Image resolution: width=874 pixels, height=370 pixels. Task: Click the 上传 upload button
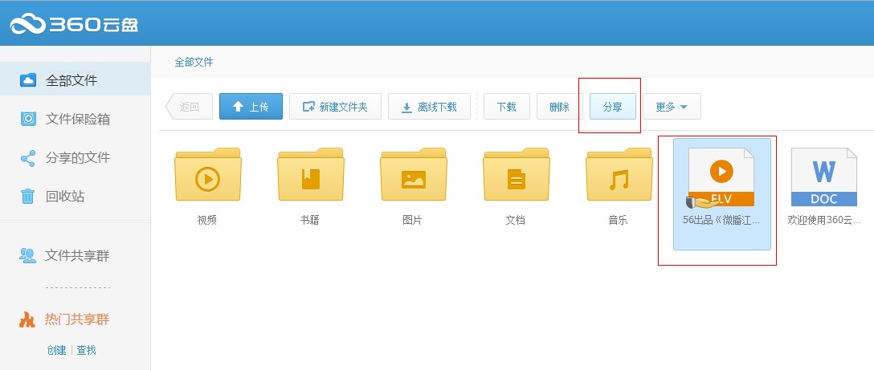[251, 107]
